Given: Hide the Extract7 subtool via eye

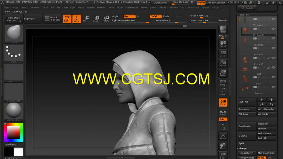Looking at the screenshot, I should [x=273, y=48].
